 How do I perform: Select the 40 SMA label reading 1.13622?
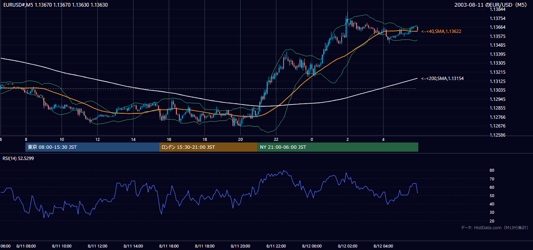pyautogui.click(x=441, y=31)
